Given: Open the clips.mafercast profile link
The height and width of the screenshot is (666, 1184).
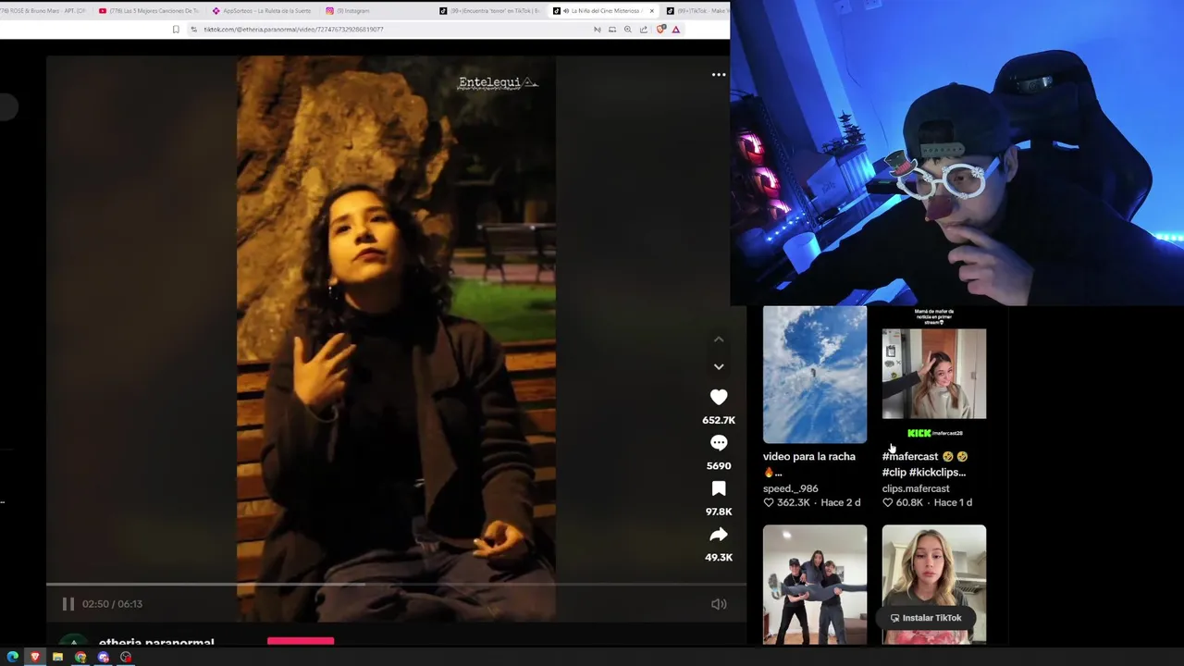Looking at the screenshot, I should (x=916, y=488).
